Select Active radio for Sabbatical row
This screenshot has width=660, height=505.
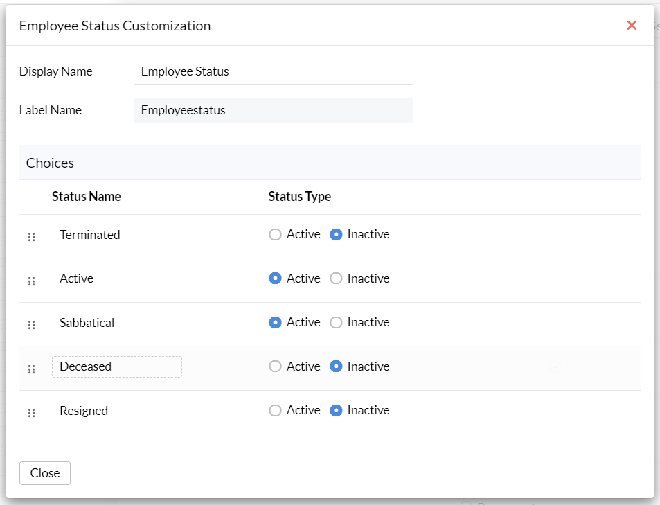(275, 323)
